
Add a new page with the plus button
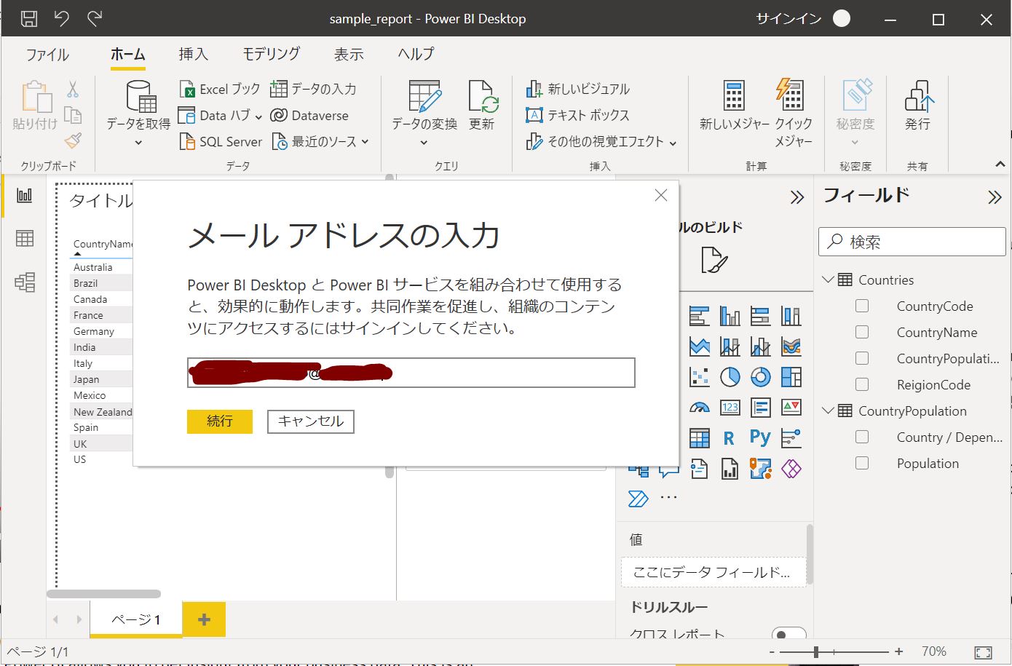coord(204,619)
